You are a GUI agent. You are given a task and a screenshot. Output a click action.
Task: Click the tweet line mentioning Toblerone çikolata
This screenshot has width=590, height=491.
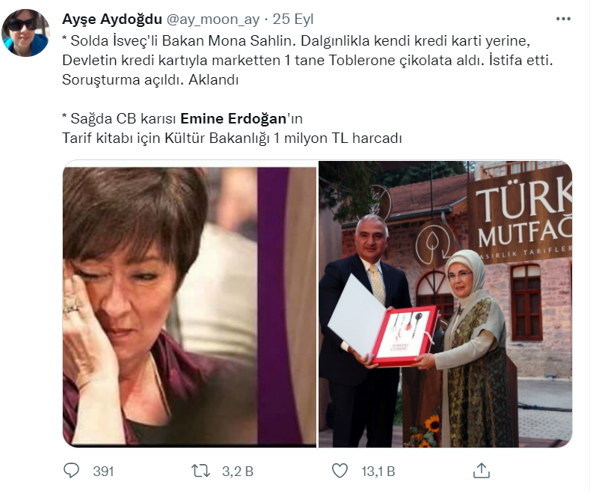point(307,60)
